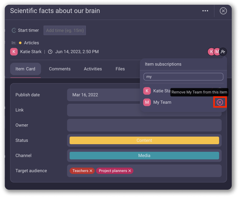Image resolution: width=239 pixels, height=197 pixels.
Task: Click the Add time input field
Action: pos(65,30)
